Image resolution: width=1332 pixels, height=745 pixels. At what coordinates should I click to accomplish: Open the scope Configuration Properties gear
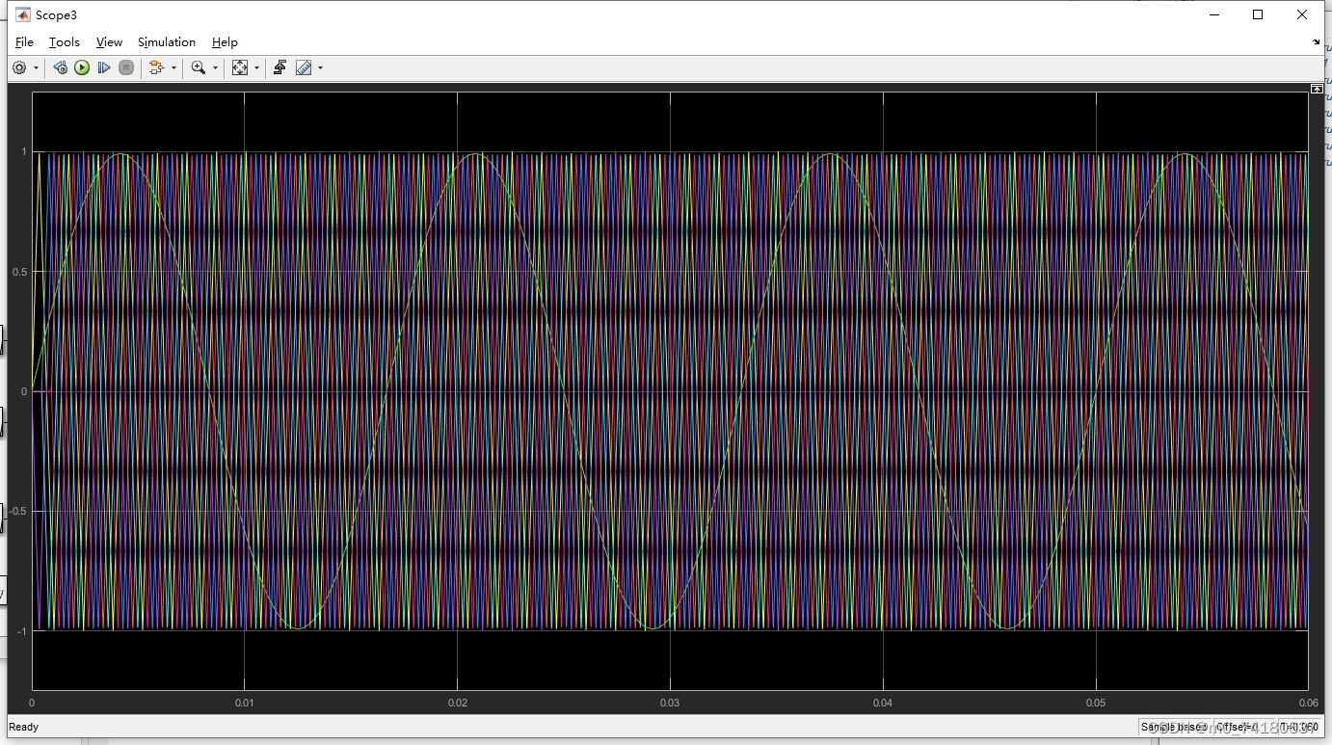(18, 67)
